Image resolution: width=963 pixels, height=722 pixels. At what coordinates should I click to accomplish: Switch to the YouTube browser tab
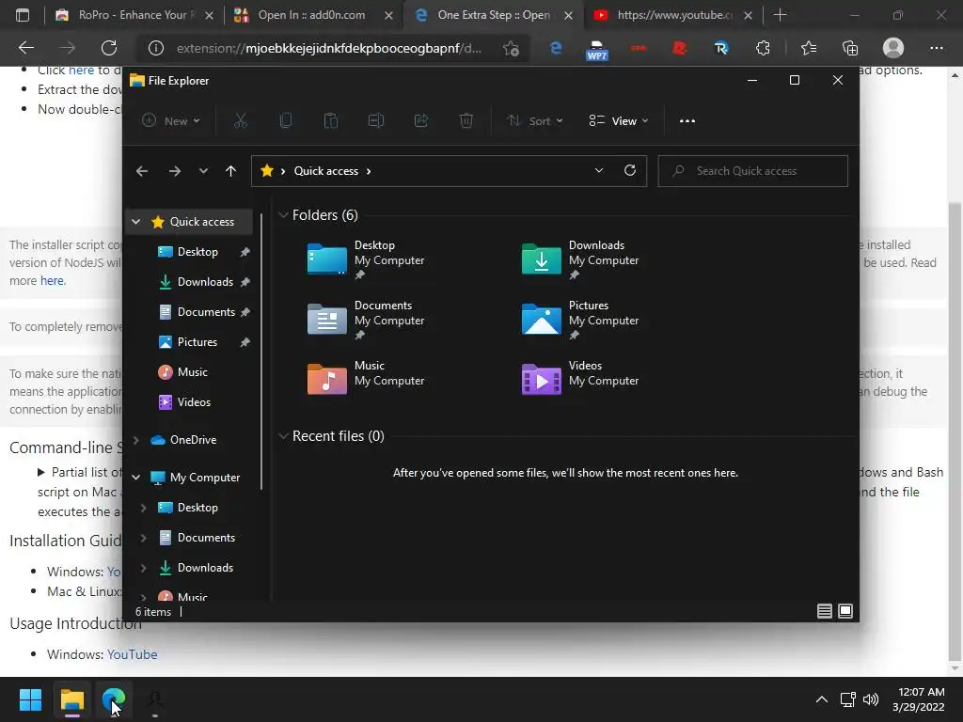(672, 15)
